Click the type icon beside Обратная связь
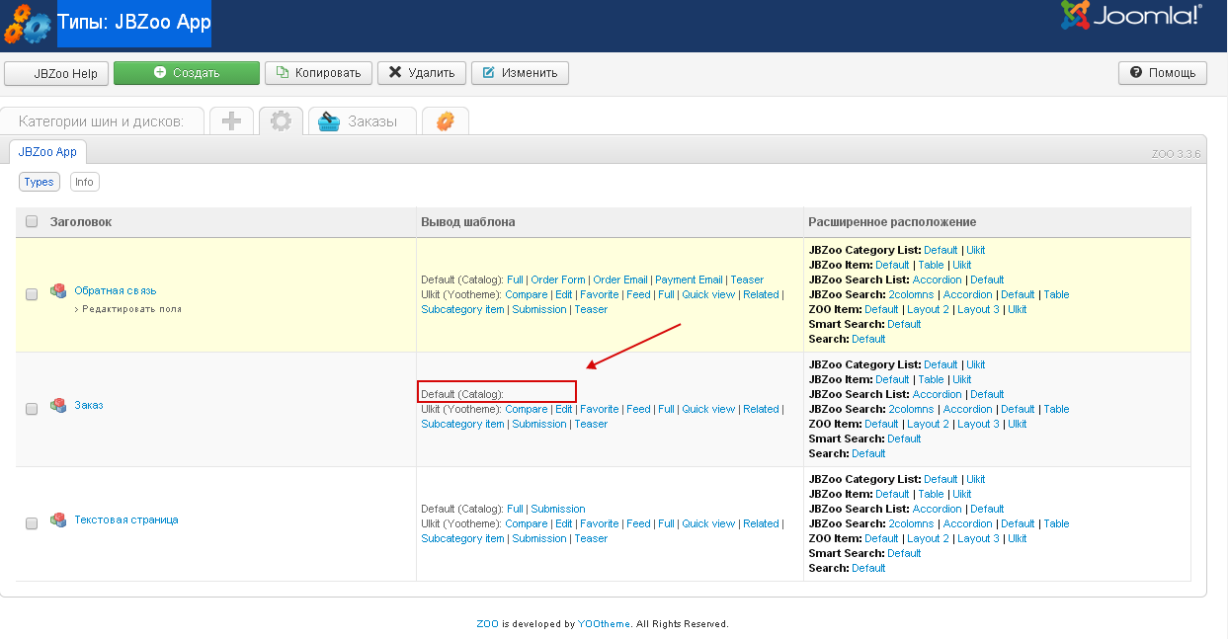Screen dimensions: 1228x639 point(59,290)
